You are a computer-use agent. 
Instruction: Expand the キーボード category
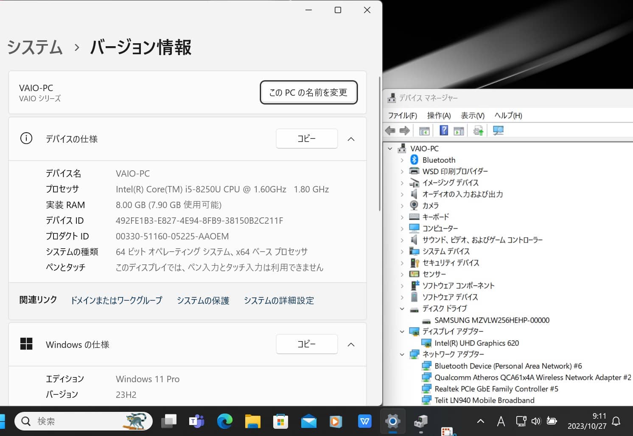[402, 217]
